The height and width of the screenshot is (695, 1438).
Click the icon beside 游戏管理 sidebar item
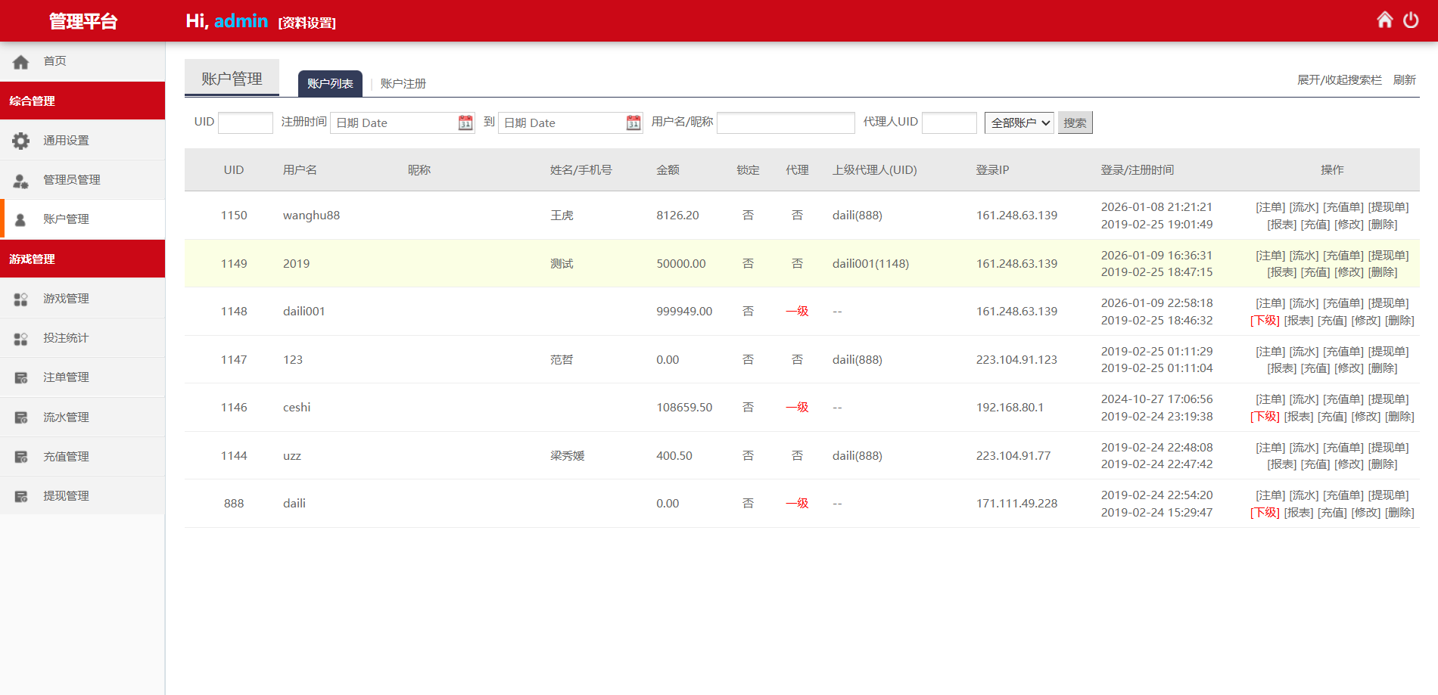click(x=21, y=299)
